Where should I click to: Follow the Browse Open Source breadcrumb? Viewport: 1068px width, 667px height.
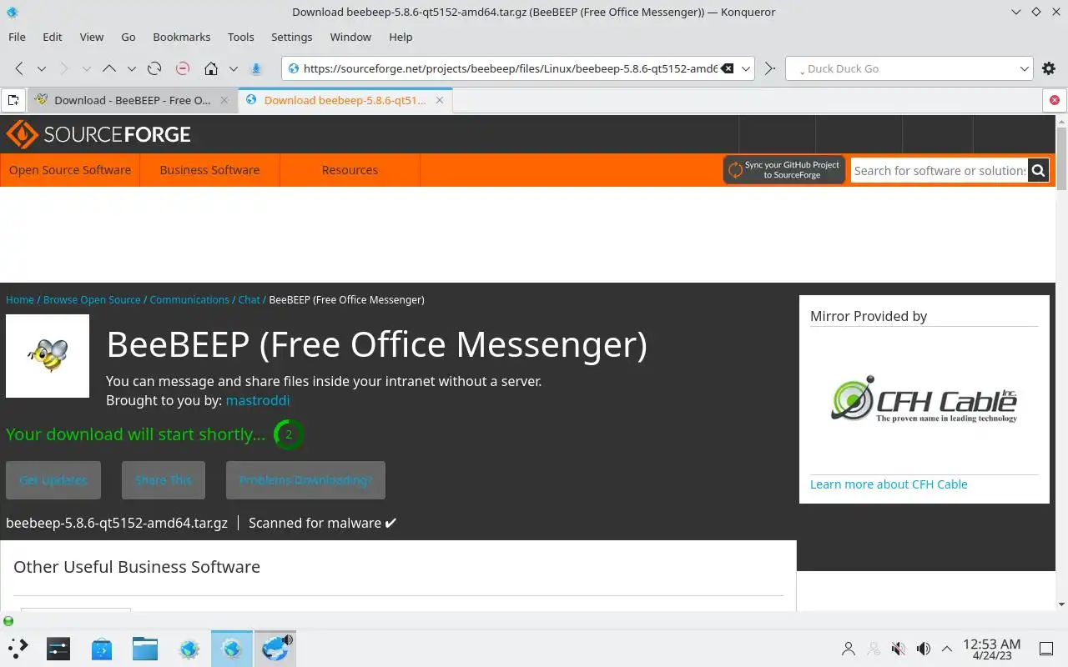click(92, 299)
